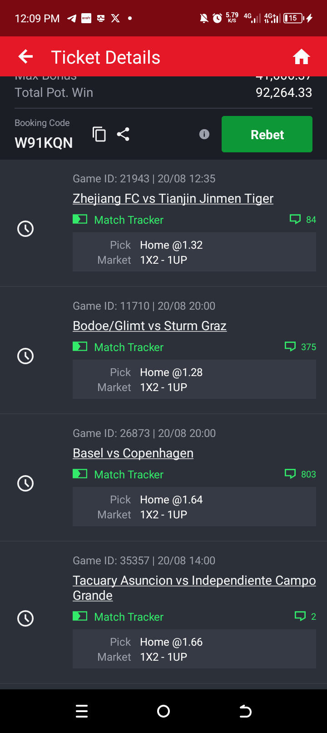Copy the booking code W91KQN
This screenshot has height=733, width=327.
tap(99, 134)
